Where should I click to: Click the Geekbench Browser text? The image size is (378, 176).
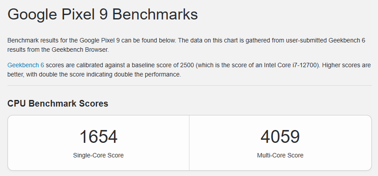click(79, 50)
